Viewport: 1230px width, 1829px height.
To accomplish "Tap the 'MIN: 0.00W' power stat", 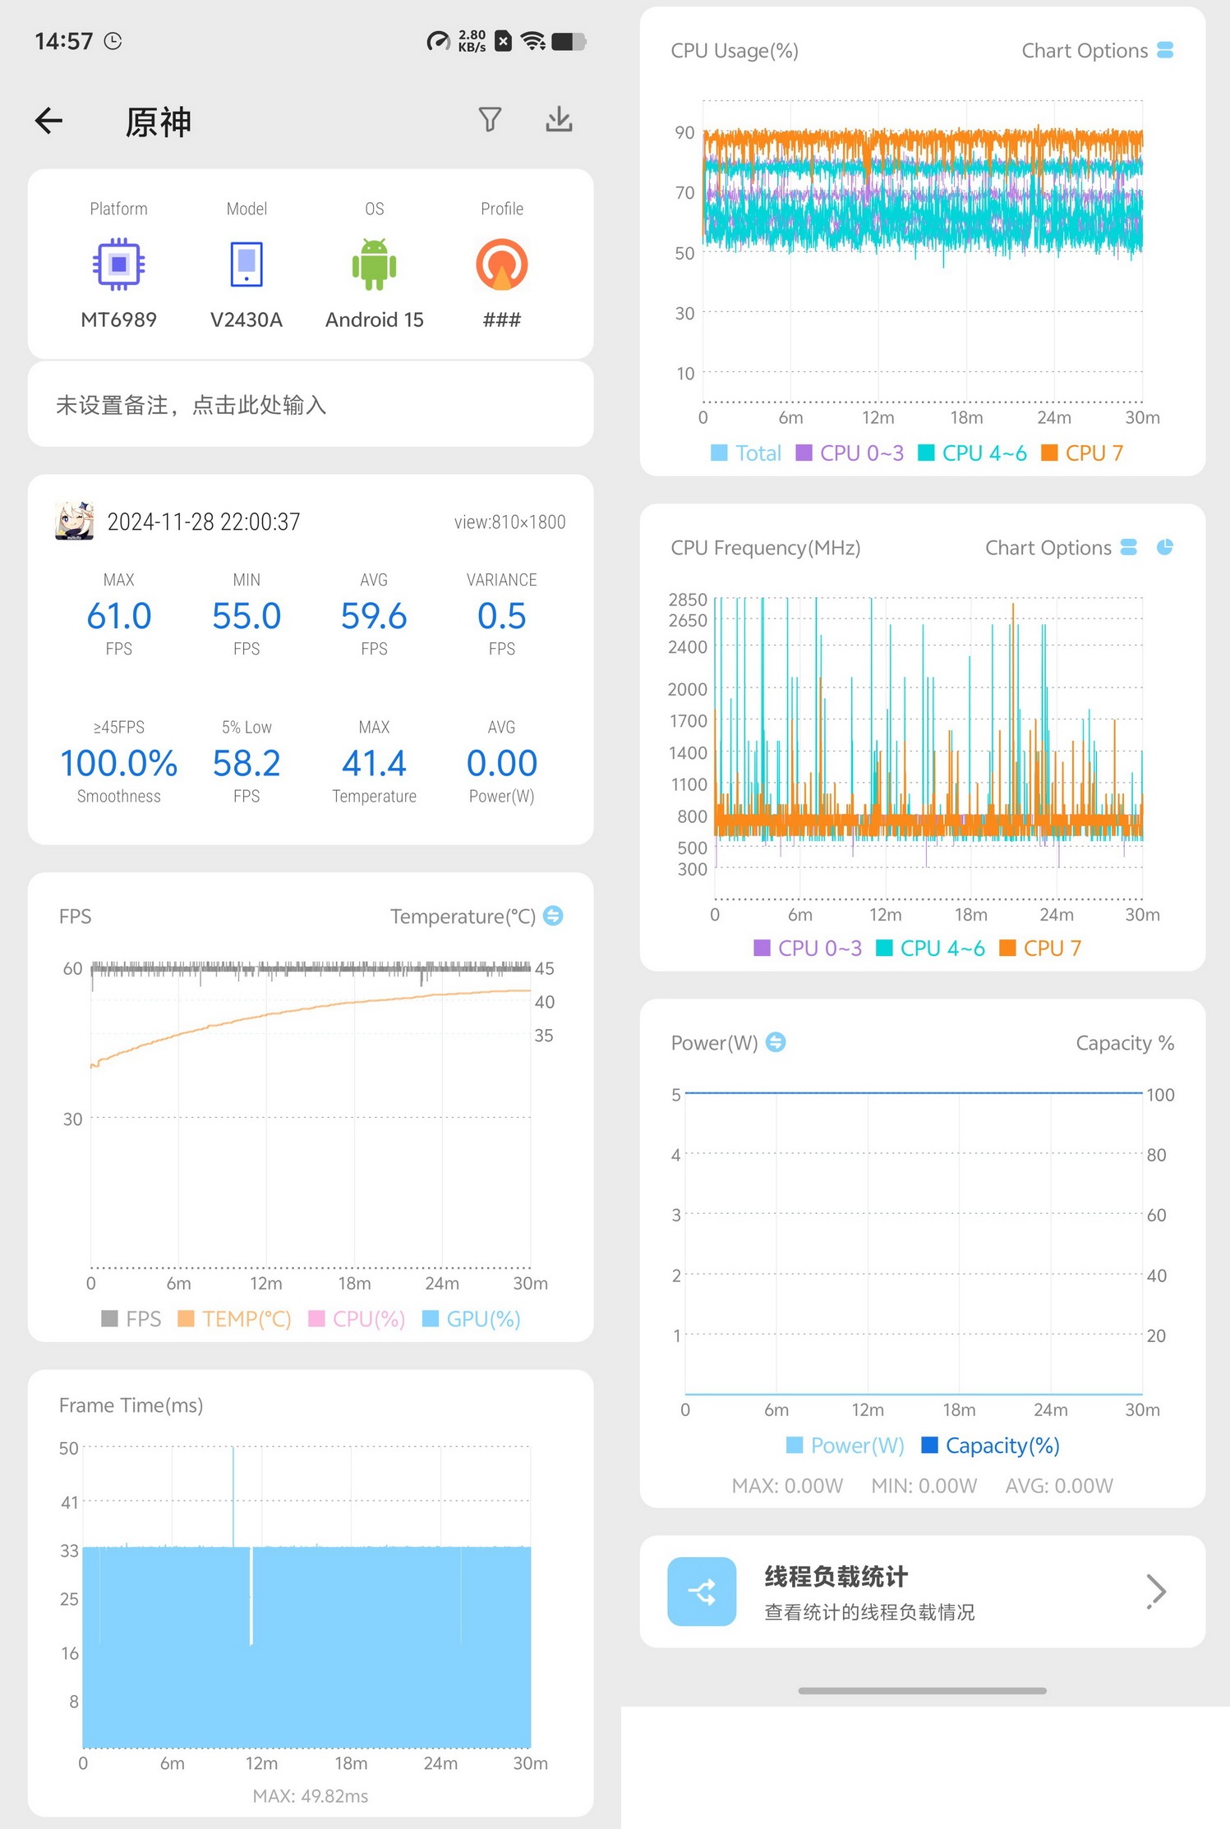I will click(x=924, y=1486).
